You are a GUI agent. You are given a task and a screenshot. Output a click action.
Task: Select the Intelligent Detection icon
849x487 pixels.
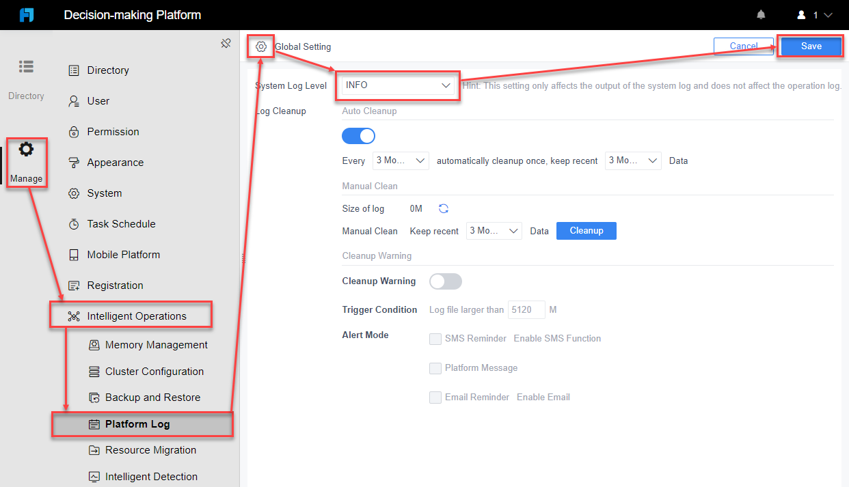tap(94, 475)
